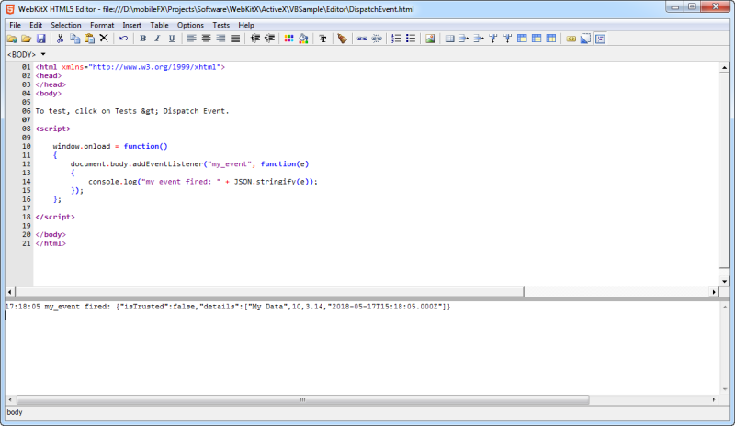Click the yellow code tag icon
The image size is (735, 426).
pos(571,39)
